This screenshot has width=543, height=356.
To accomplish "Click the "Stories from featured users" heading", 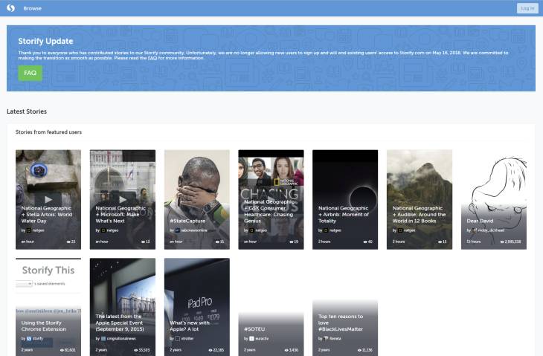I will tap(48, 132).
